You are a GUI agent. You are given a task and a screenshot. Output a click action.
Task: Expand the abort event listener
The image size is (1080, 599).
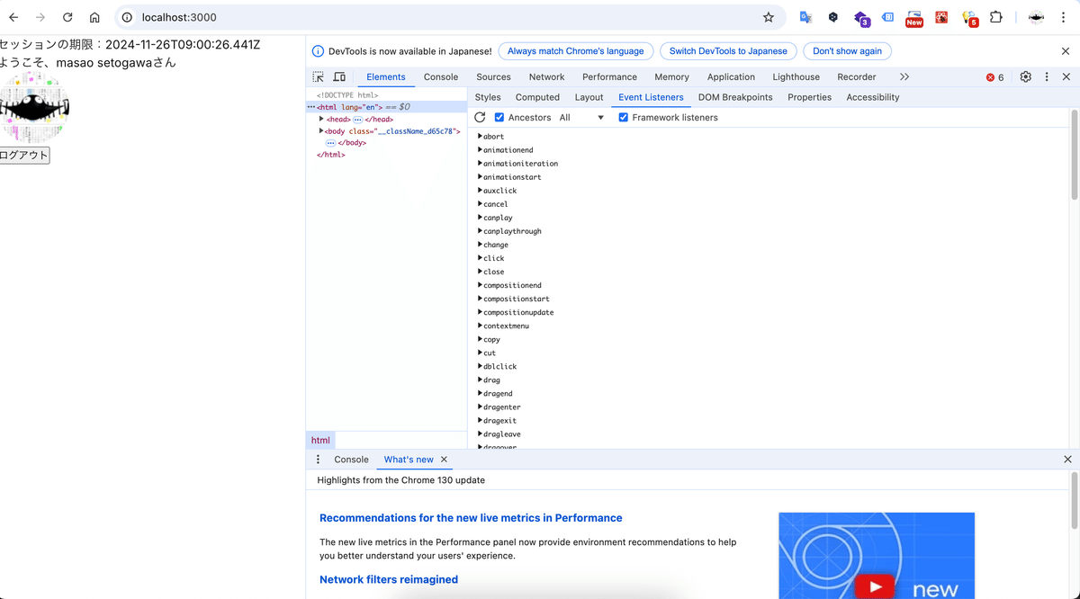point(481,137)
